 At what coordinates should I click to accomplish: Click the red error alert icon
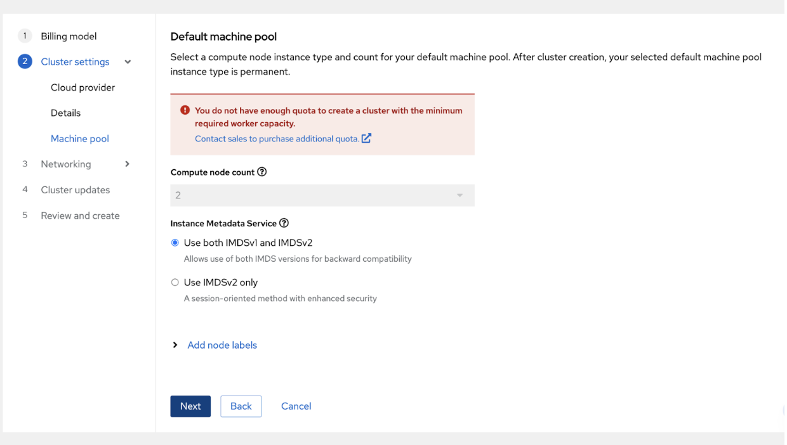[185, 110]
